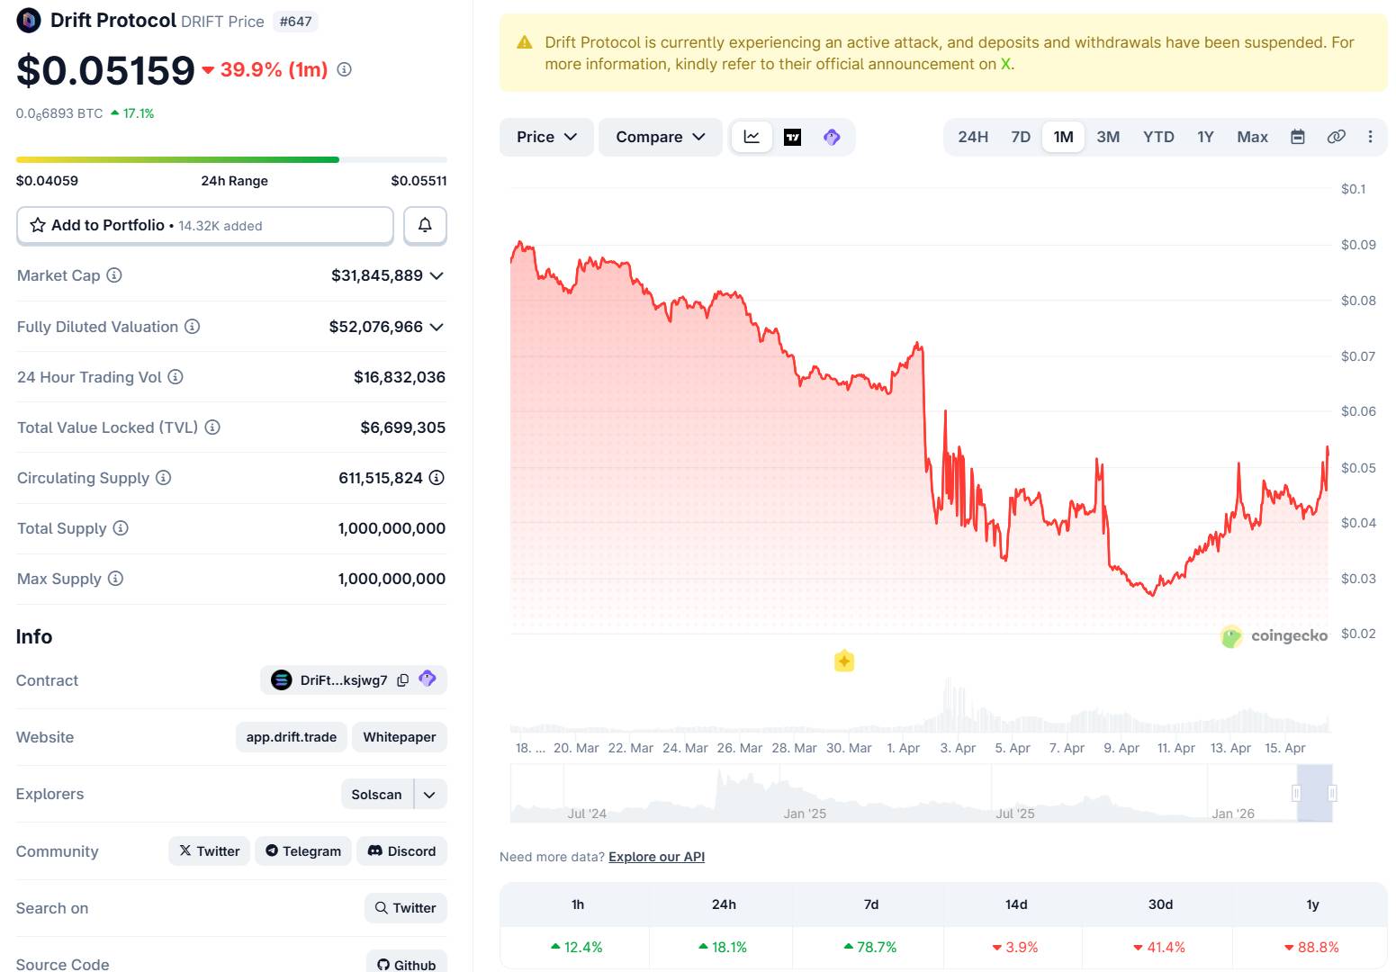Open Drift Protocol on Solscan explorer
Viewport: 1396px width, 972px height.
(x=374, y=794)
